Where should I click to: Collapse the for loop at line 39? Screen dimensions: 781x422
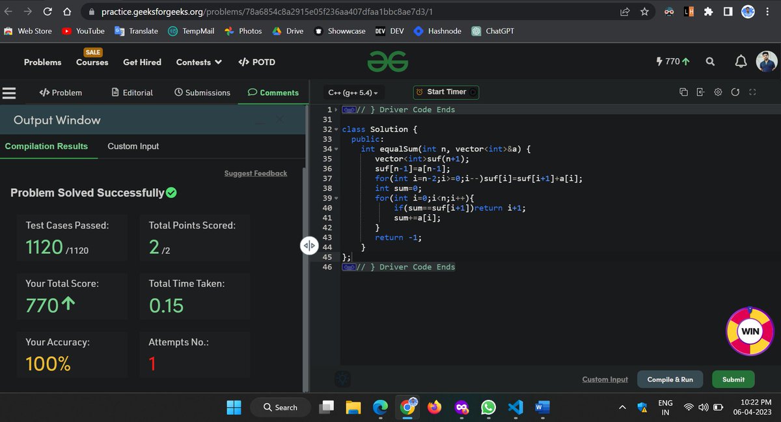coord(336,198)
